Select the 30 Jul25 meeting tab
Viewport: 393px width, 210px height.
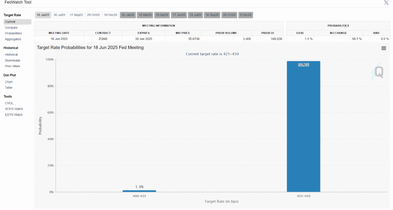coord(59,15)
